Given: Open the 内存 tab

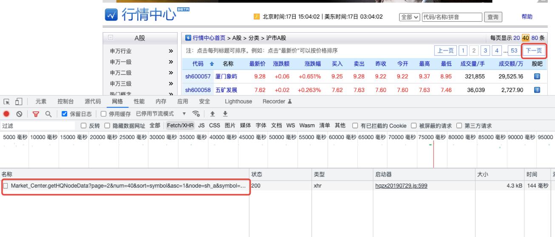Looking at the screenshot, I should click(161, 101).
